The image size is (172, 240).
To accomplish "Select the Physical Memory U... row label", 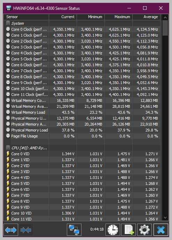I will click(29, 118).
